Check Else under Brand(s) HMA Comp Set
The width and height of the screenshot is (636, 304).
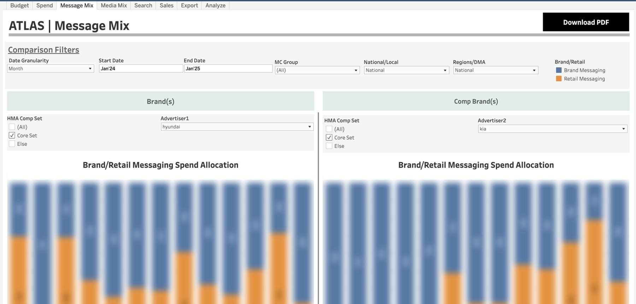[x=12, y=144]
